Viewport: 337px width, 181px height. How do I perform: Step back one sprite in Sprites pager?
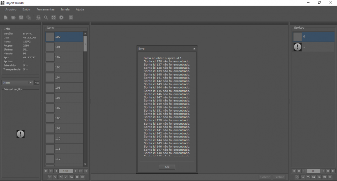[x=304, y=171]
